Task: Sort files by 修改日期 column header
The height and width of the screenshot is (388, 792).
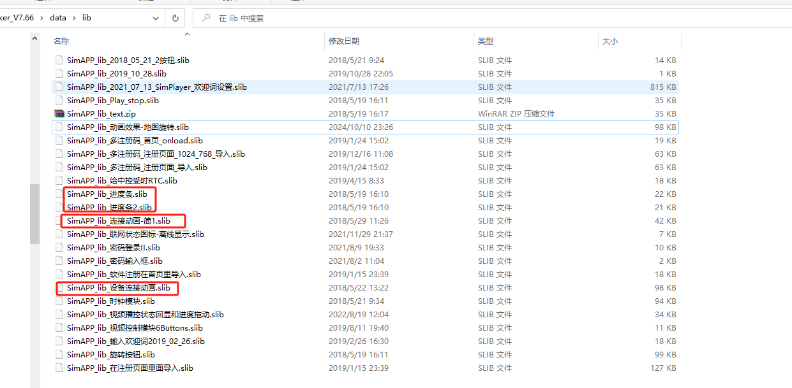Action: tap(344, 41)
